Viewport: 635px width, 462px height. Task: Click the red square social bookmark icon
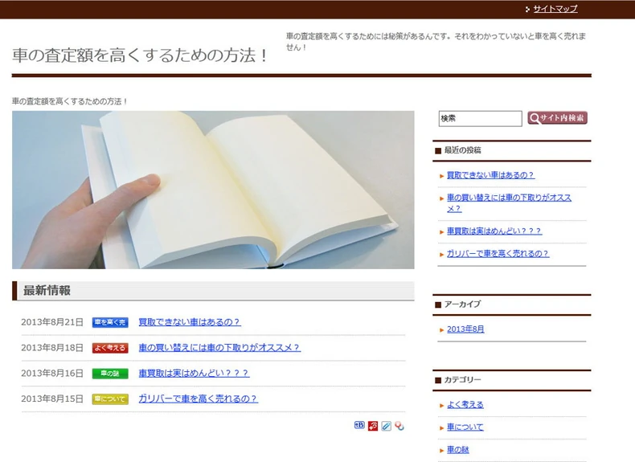[x=373, y=426]
